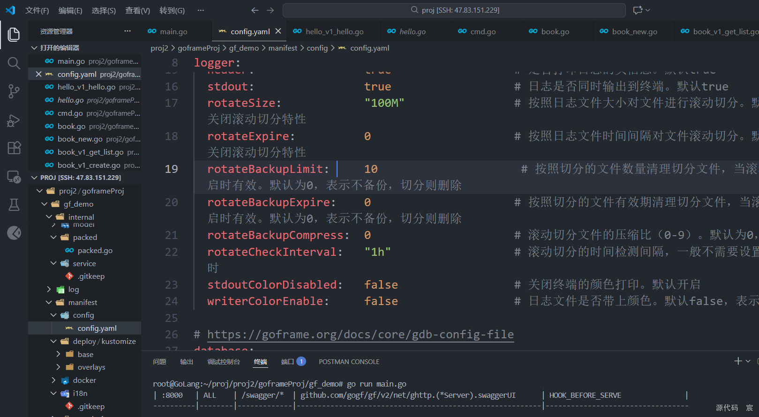The height and width of the screenshot is (417, 759).
Task: Switch to hello.go editor tab
Action: coord(413,31)
